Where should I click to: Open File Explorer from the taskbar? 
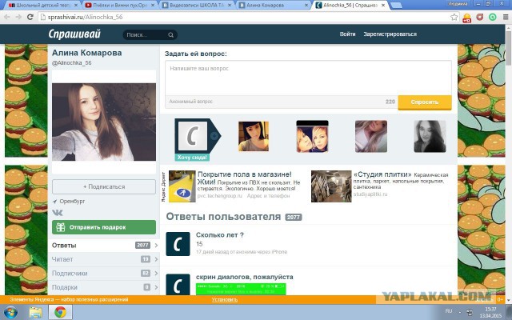[35, 313]
